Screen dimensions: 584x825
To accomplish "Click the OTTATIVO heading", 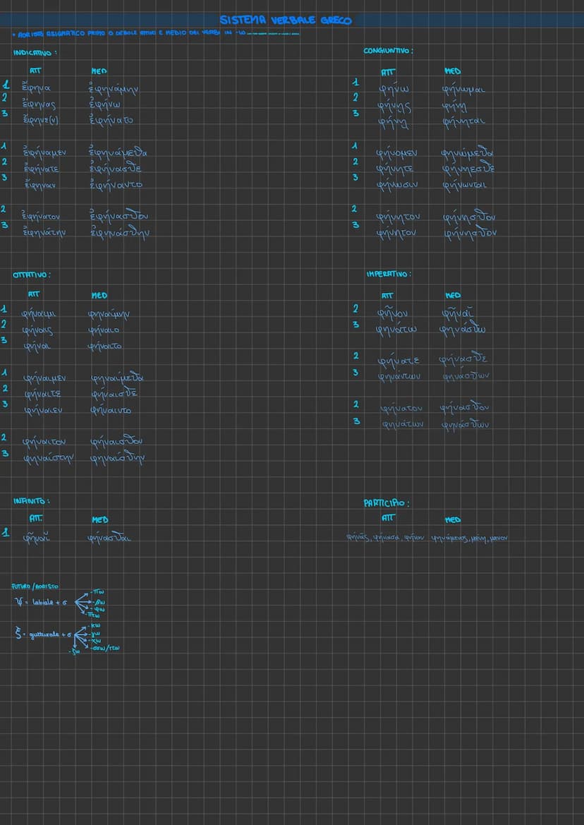I will coord(32,275).
